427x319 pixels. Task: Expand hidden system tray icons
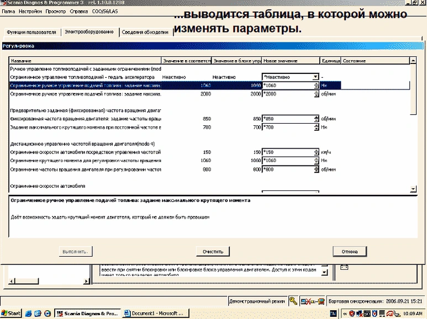tap(345, 313)
